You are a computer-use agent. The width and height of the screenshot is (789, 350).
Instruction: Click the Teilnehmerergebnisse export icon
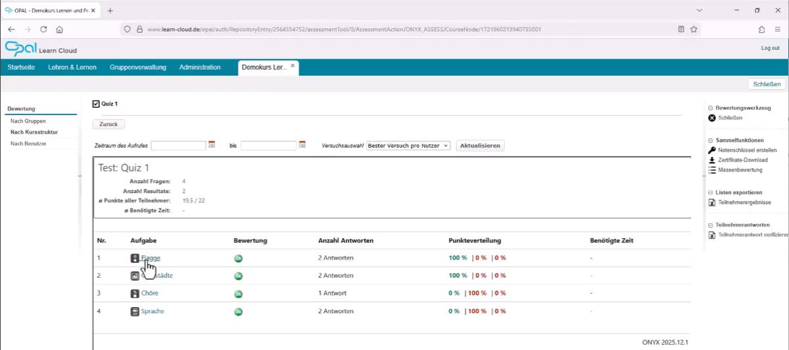[711, 203]
